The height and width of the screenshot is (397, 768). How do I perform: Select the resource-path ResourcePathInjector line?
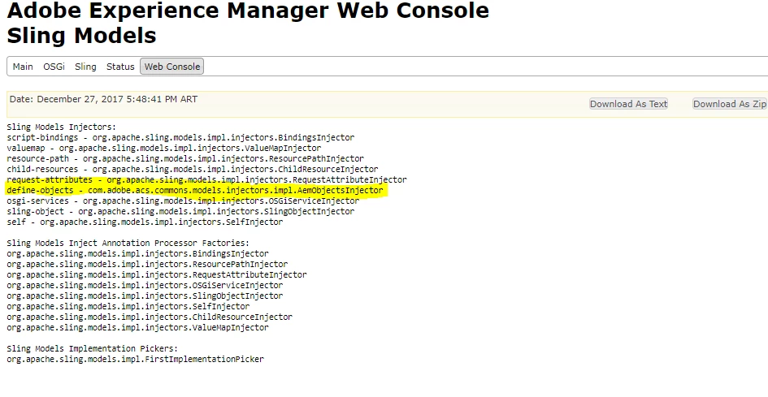(185, 158)
